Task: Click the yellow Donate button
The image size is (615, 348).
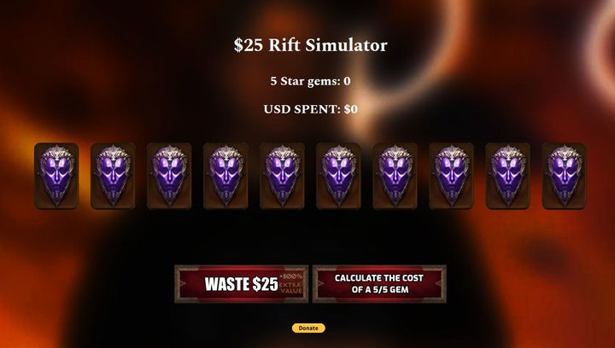Action: coord(308,328)
